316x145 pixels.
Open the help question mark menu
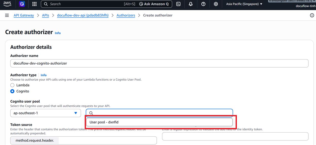coord(203,4)
